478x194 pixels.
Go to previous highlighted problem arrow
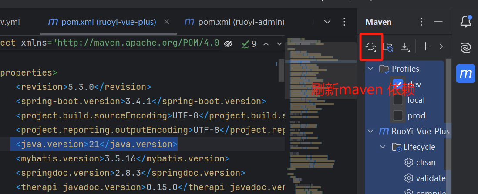[266, 44]
